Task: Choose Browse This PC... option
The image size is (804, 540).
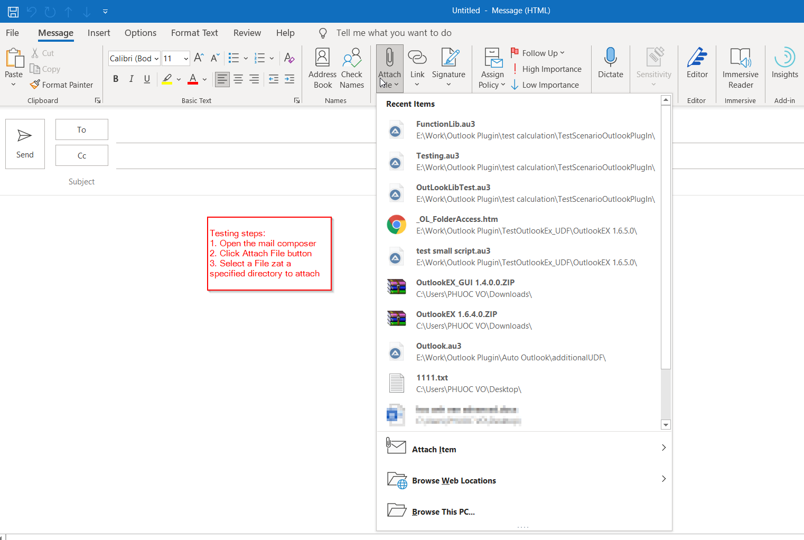Action: (x=524, y=511)
